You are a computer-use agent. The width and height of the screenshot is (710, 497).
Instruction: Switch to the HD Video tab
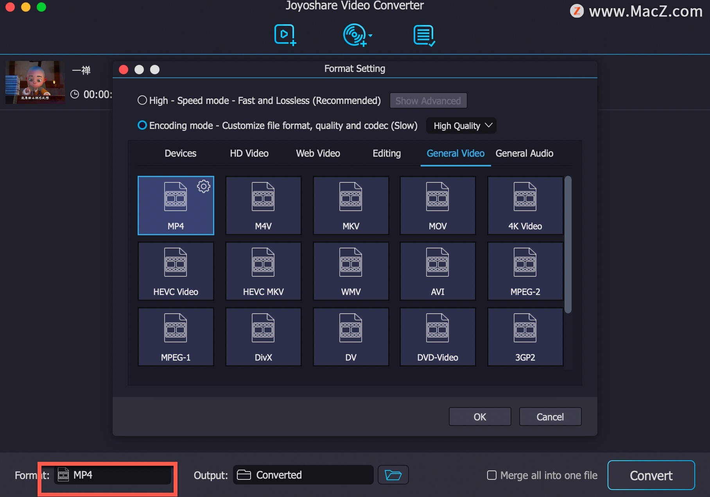(249, 153)
